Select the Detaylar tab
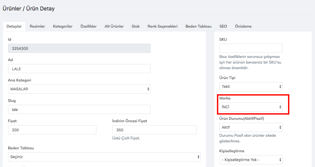 (14, 26)
